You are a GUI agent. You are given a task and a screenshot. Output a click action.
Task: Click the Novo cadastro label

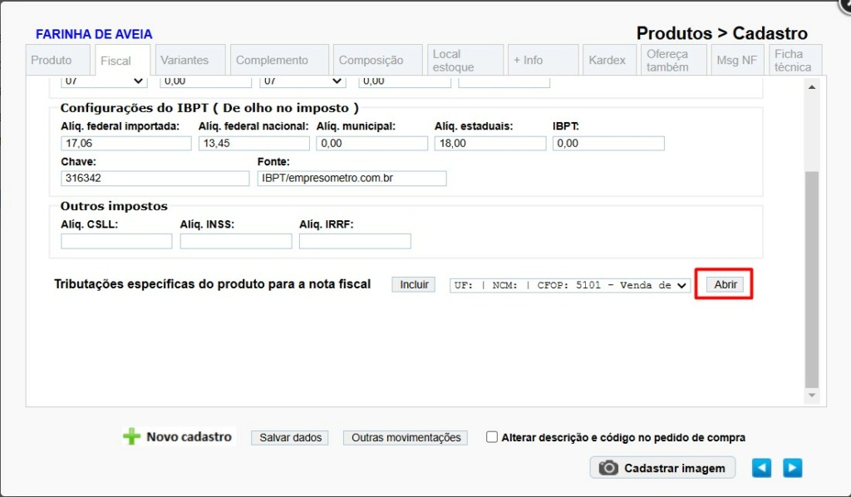pyautogui.click(x=189, y=437)
